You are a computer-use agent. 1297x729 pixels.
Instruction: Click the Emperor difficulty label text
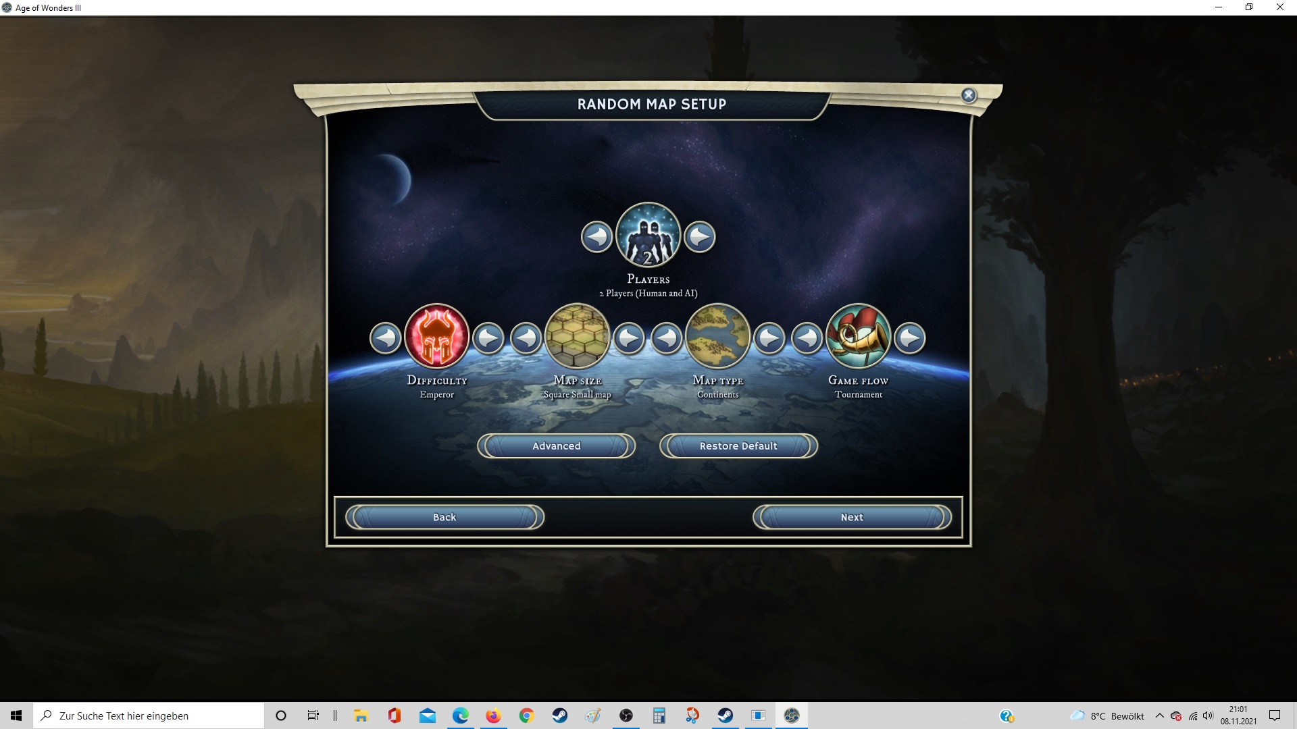point(437,395)
